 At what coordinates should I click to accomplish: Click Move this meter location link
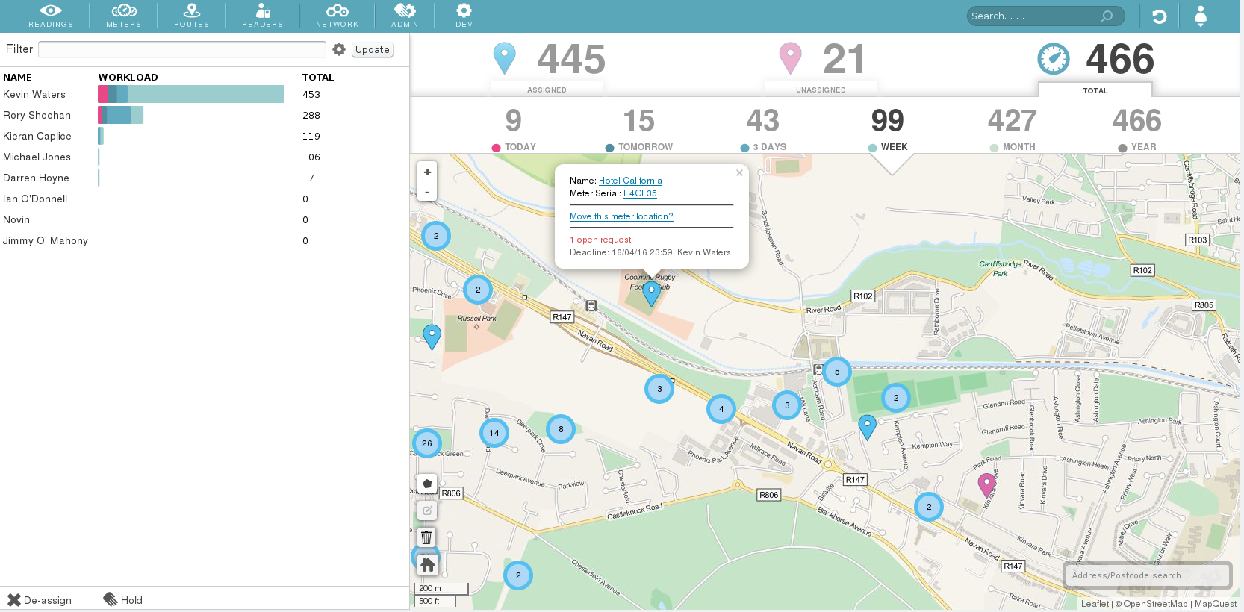pyautogui.click(x=621, y=216)
